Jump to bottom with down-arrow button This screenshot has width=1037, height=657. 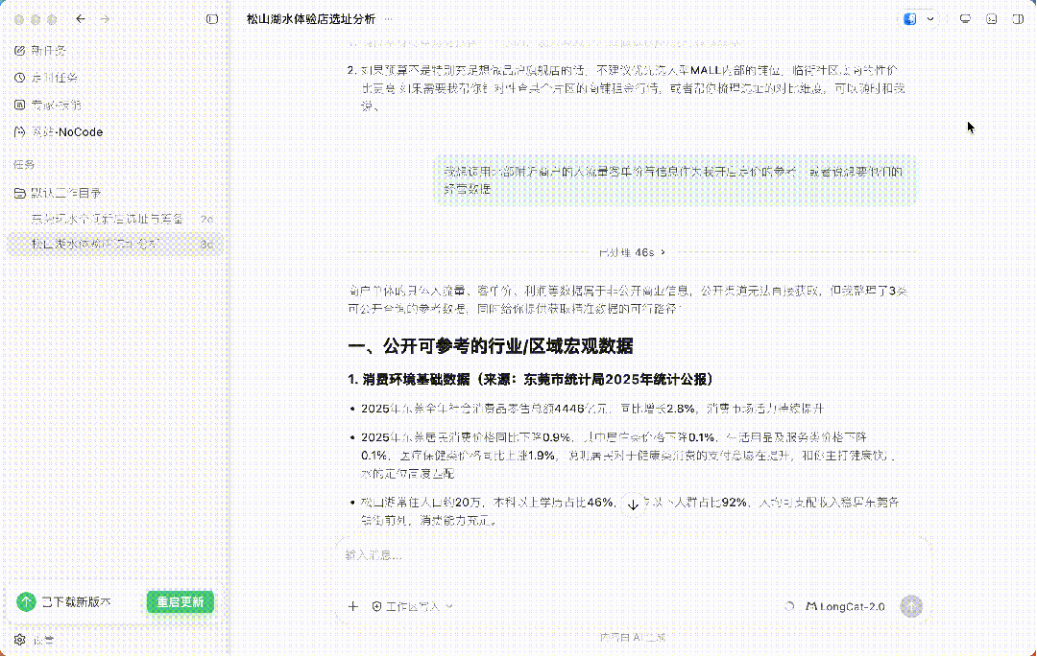pos(633,505)
